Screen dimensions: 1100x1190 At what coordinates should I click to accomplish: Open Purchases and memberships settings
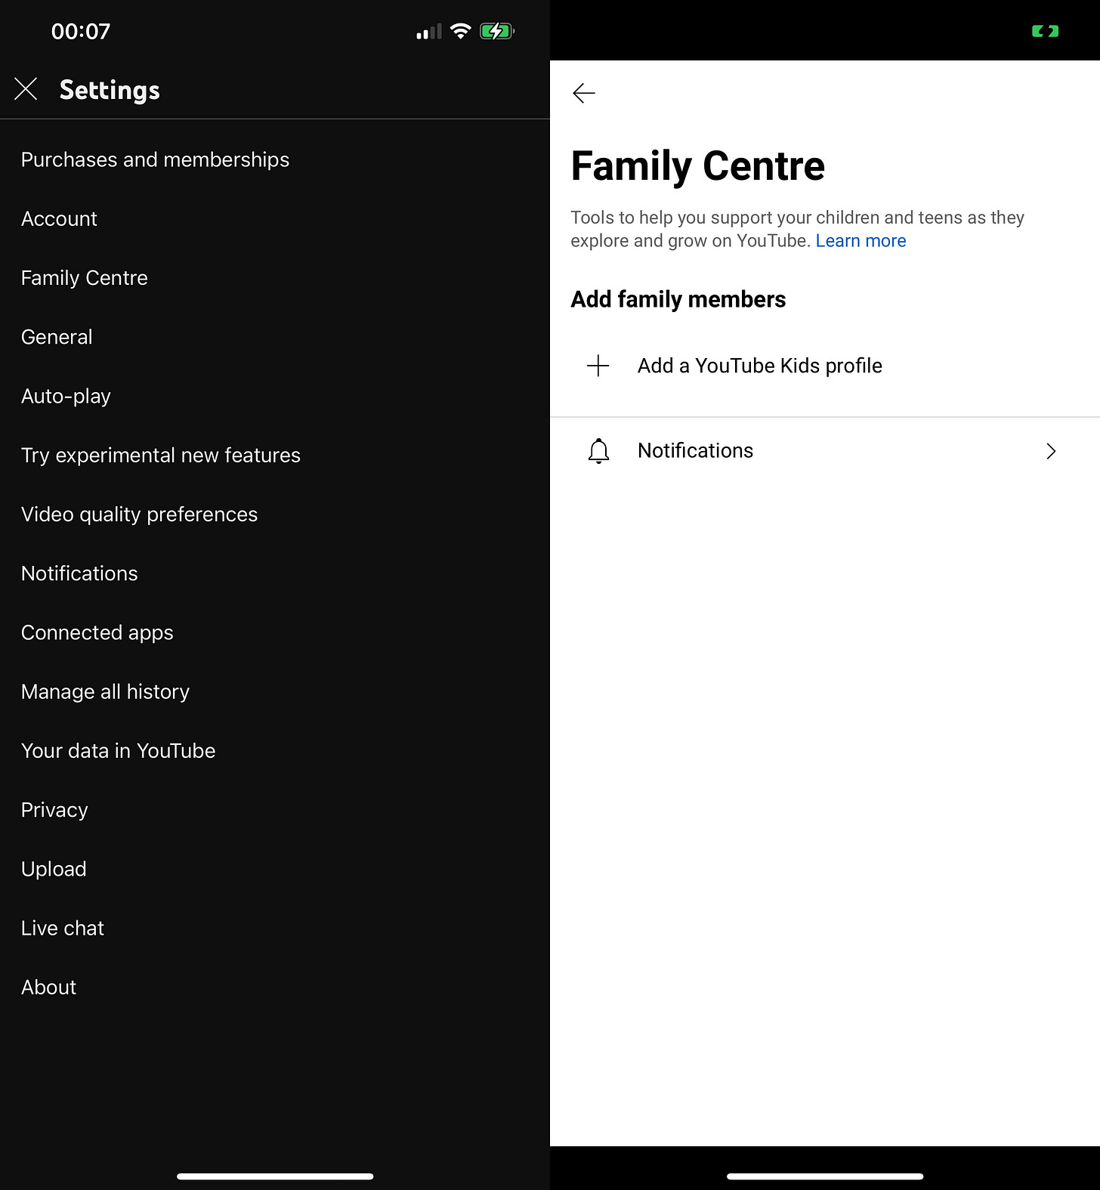point(275,159)
